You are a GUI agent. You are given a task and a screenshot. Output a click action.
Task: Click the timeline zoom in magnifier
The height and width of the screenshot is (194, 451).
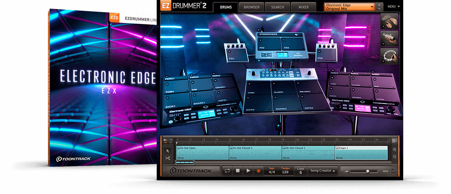(x=394, y=149)
